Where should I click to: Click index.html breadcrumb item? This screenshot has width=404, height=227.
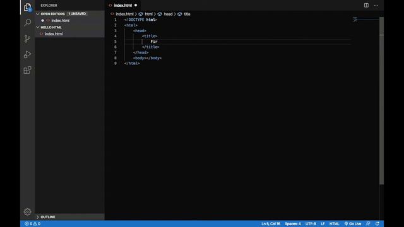point(124,14)
